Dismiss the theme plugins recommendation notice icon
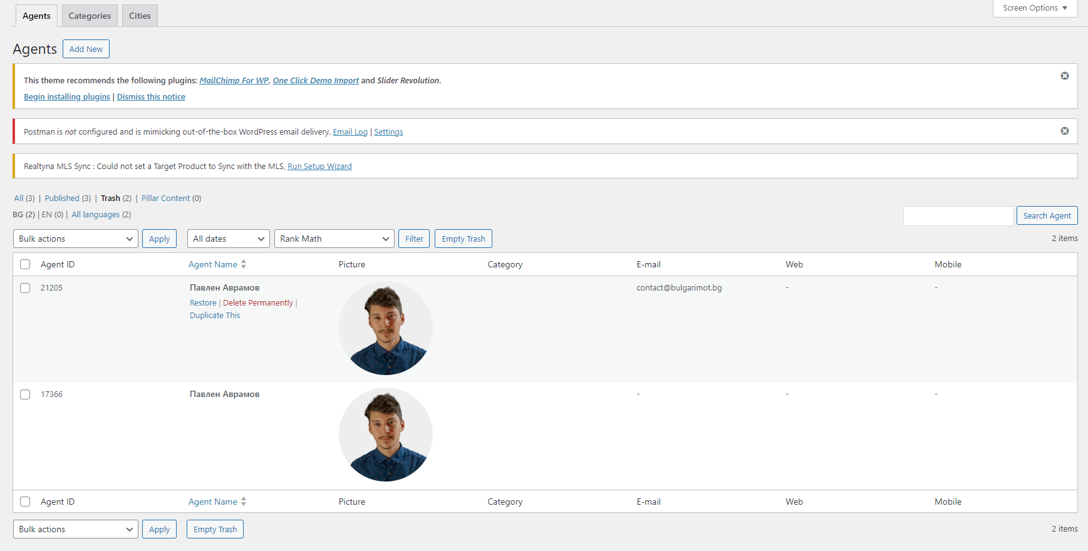The width and height of the screenshot is (1088, 551). coord(1064,76)
